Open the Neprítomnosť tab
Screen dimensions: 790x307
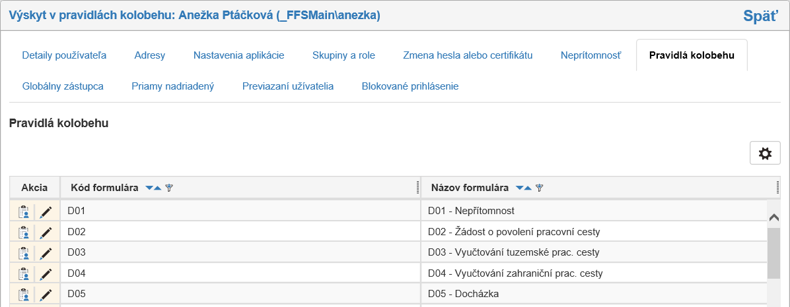click(x=591, y=55)
